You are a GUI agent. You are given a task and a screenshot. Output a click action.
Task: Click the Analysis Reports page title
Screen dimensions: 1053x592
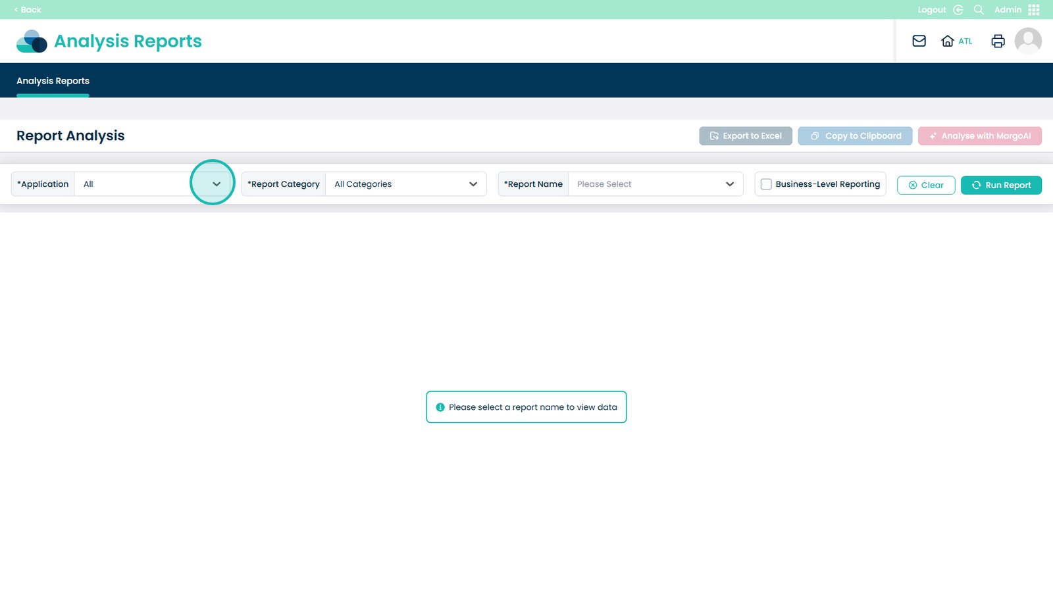128,41
